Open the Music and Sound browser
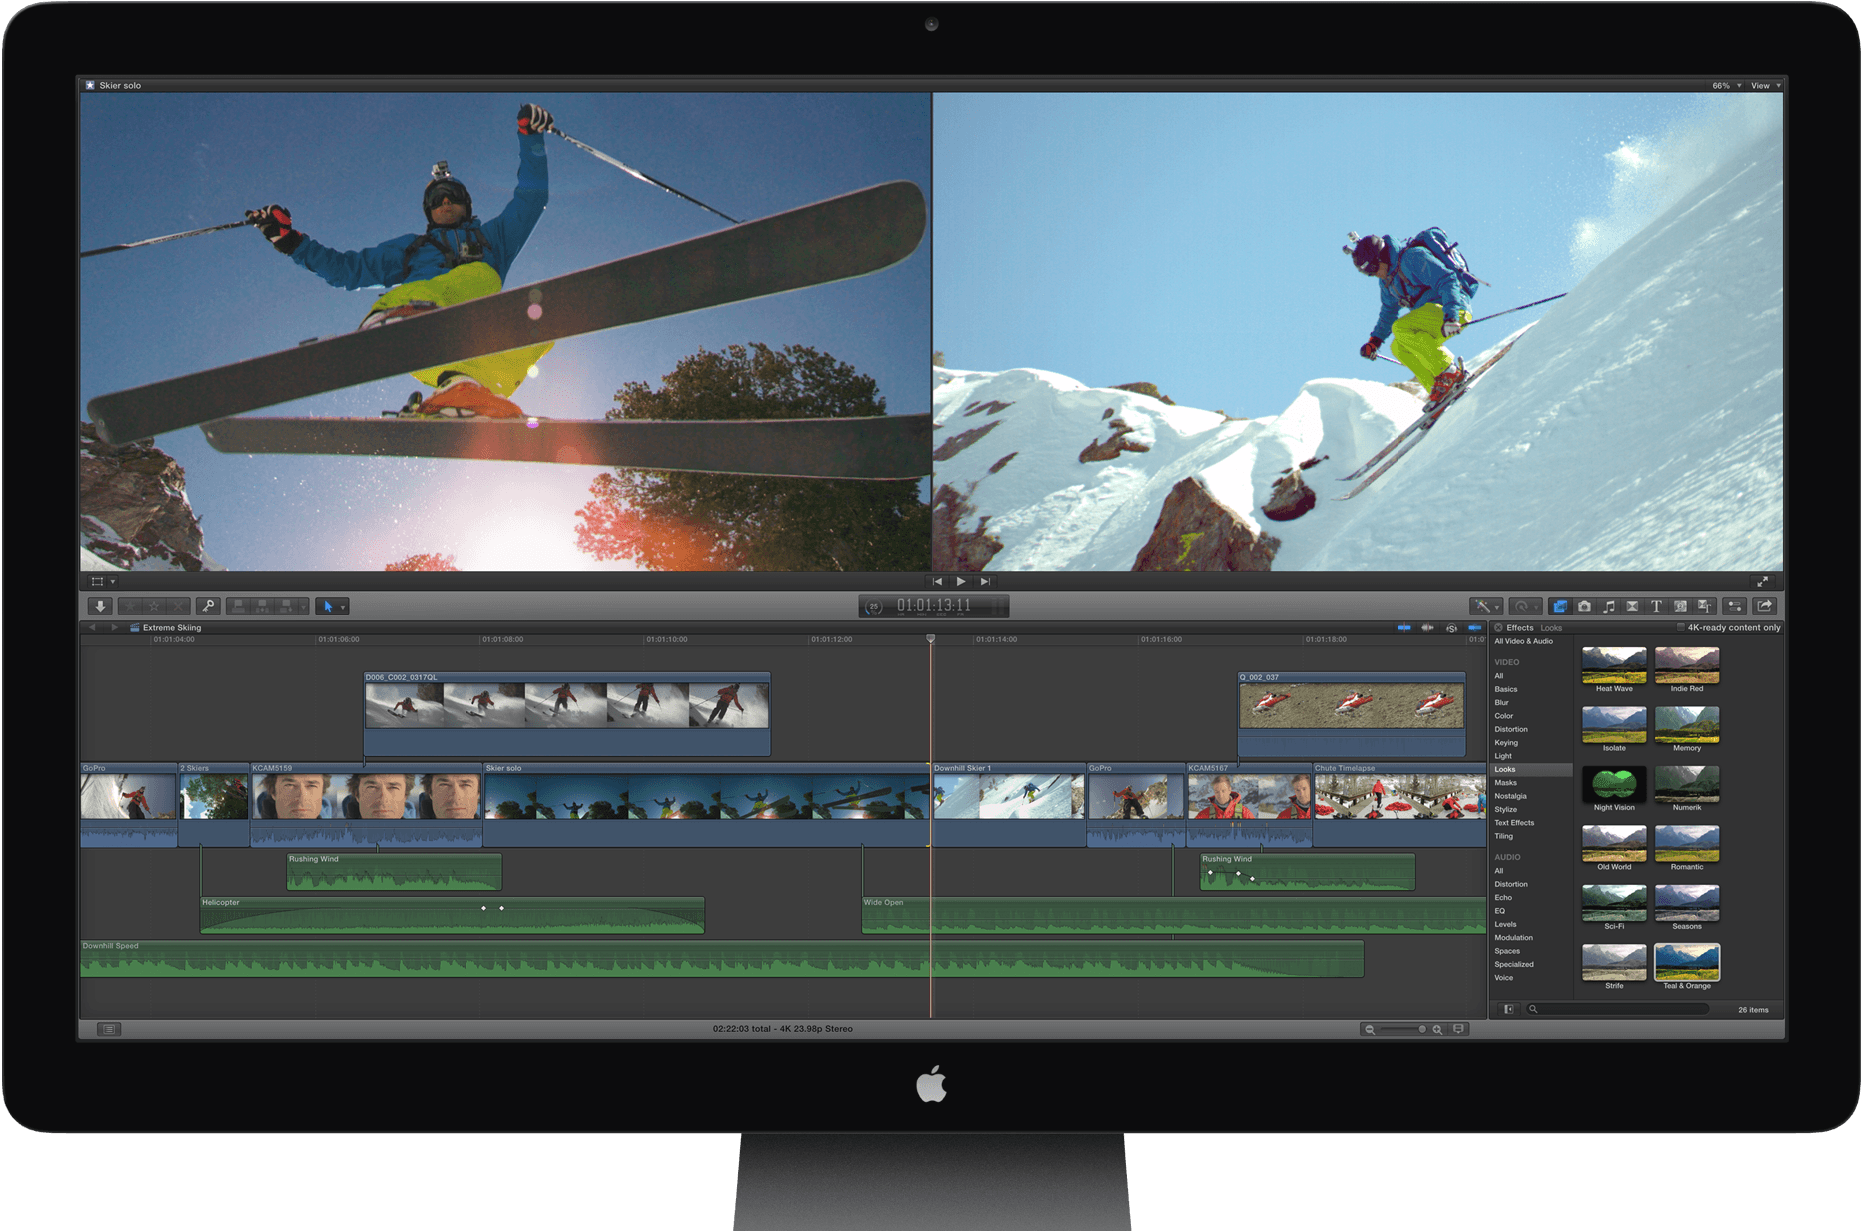Image resolution: width=1864 pixels, height=1231 pixels. 1610,606
